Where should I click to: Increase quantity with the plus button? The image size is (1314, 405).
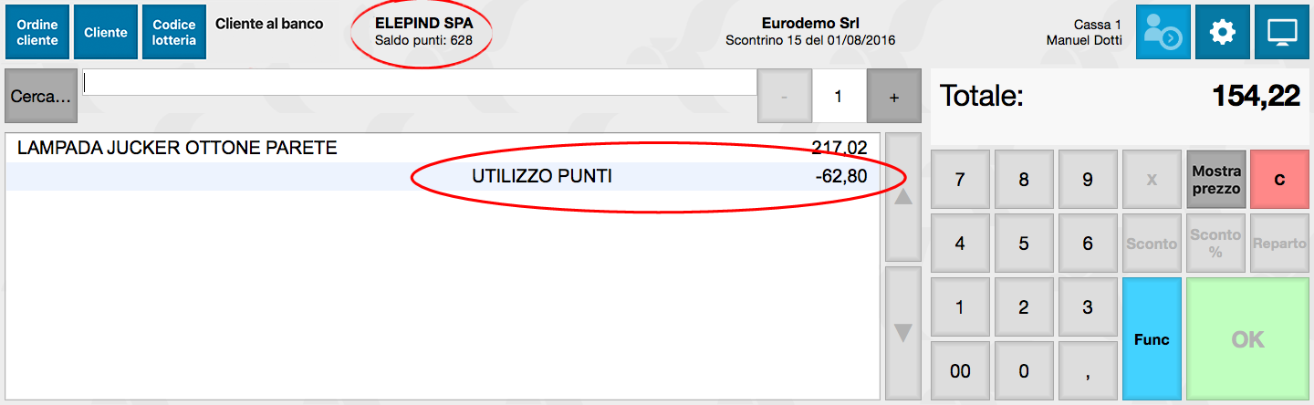pos(894,97)
